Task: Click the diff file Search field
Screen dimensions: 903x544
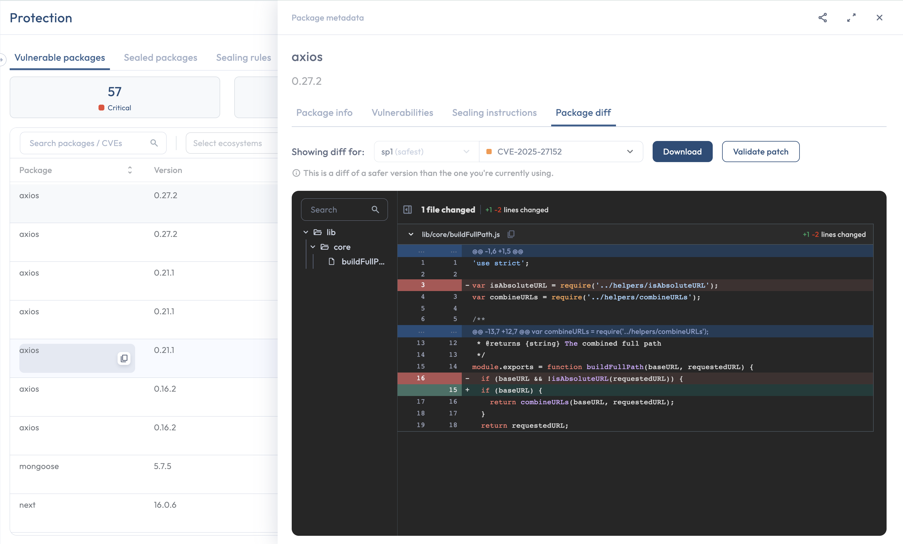Action: (x=344, y=210)
